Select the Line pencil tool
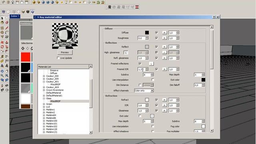The height and width of the screenshot is (144, 256). pos(7,28)
